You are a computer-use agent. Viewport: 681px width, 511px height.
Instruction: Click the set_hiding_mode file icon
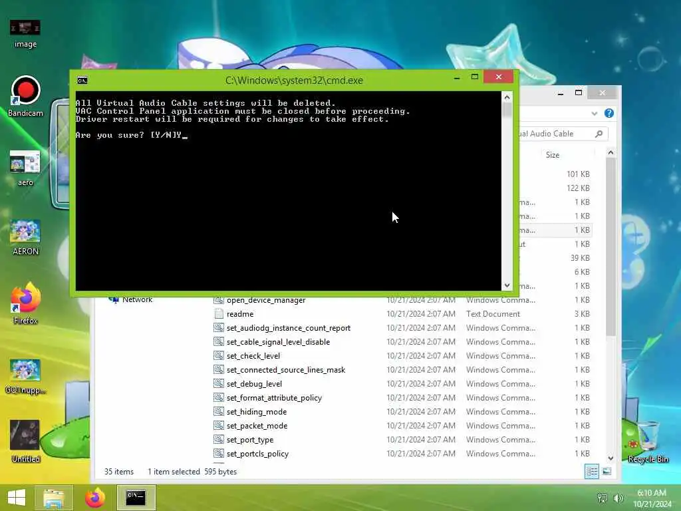tap(219, 411)
